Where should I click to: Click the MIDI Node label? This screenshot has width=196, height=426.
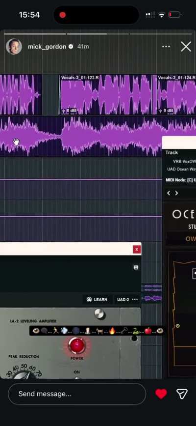pos(180,180)
